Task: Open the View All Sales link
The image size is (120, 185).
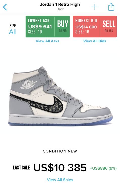Action: pos(60,180)
